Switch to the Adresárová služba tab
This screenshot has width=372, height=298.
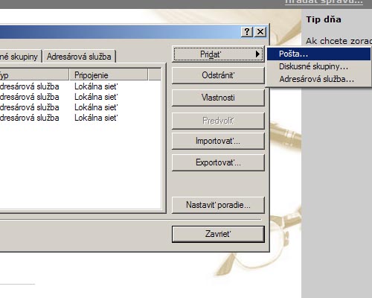pyautogui.click(x=79, y=57)
